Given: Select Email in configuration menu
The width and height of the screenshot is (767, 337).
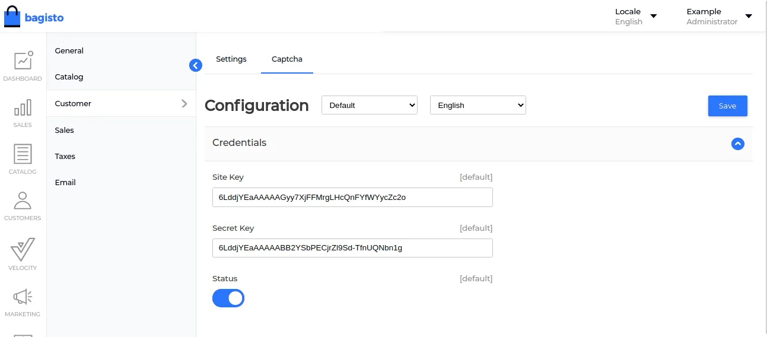Looking at the screenshot, I should 65,182.
